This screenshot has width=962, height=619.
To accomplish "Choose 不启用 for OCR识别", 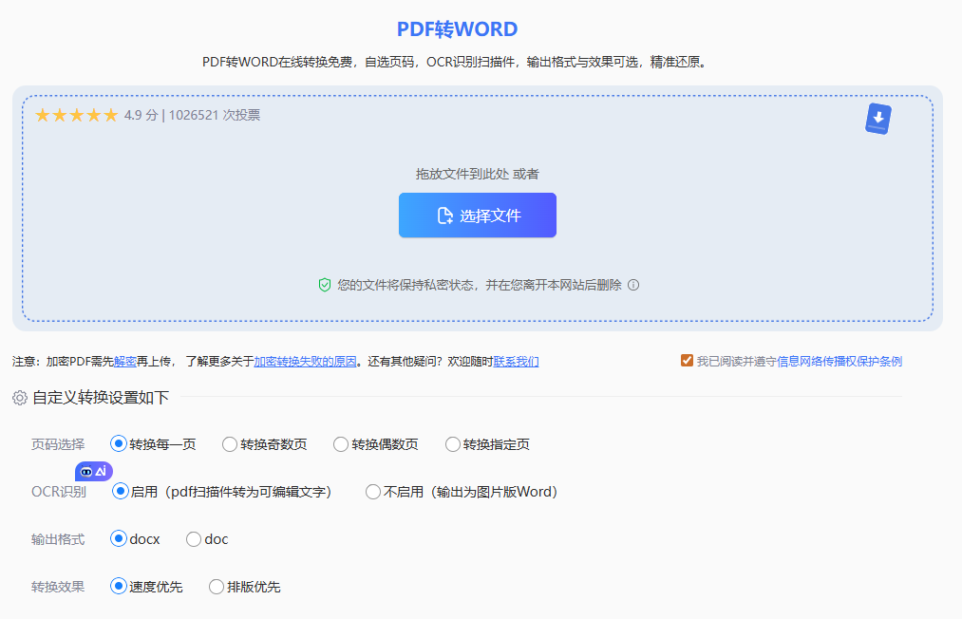I will click(x=371, y=492).
